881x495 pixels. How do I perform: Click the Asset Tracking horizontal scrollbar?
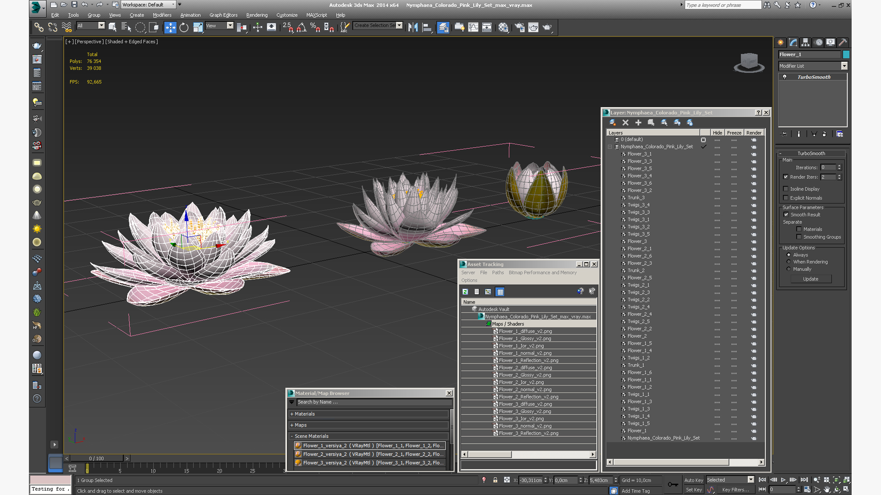[529, 455]
